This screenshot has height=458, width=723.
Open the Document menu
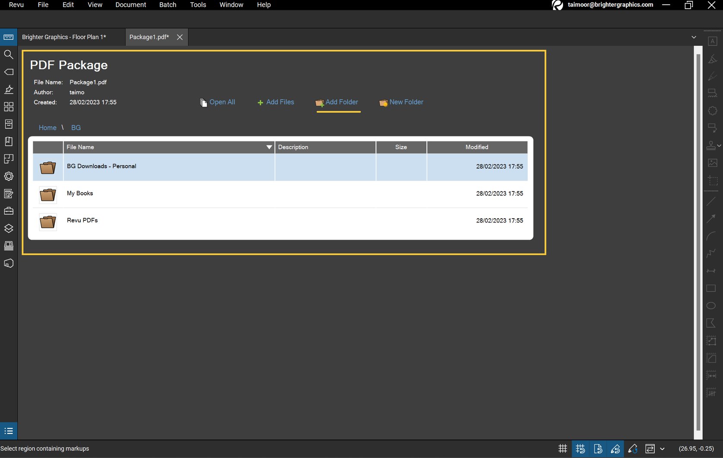(130, 5)
